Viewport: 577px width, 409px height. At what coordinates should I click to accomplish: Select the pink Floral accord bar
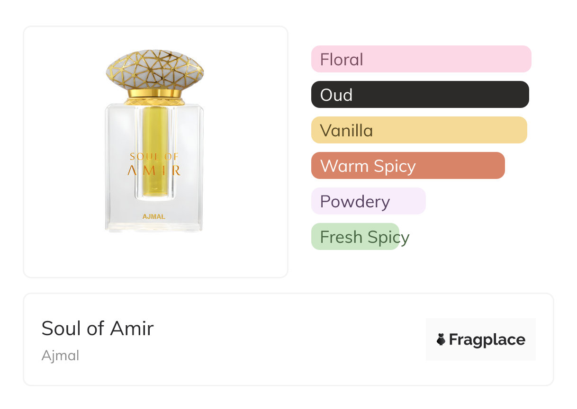421,59
